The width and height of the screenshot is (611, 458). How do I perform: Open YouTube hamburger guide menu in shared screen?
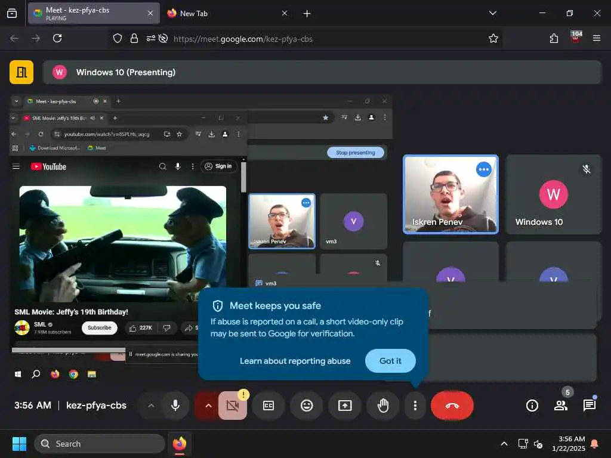coord(16,167)
